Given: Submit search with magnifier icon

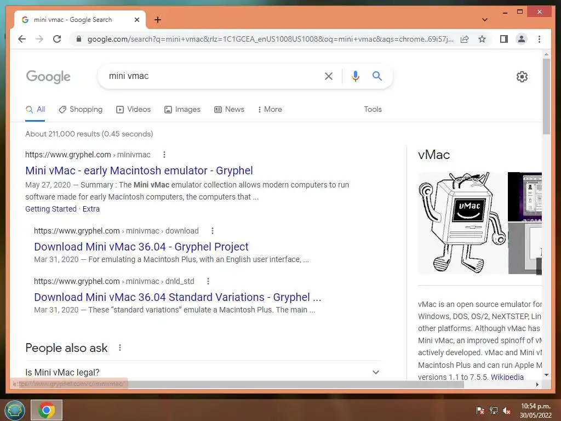Looking at the screenshot, I should (377, 76).
